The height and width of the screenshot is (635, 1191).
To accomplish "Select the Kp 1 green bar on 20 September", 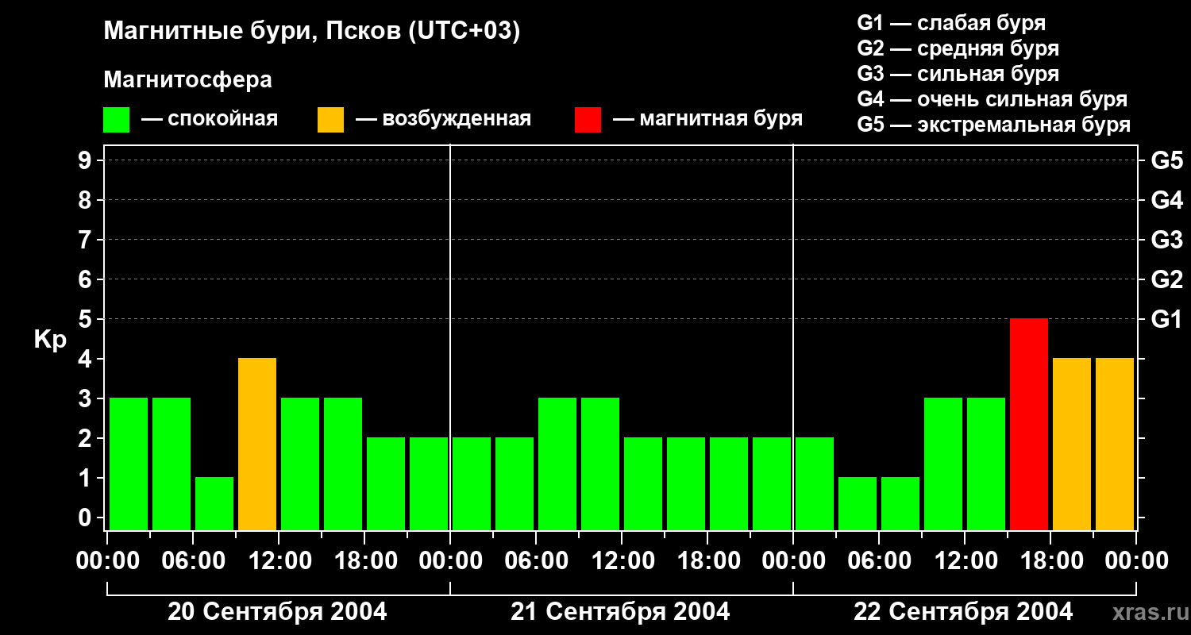I will (214, 503).
